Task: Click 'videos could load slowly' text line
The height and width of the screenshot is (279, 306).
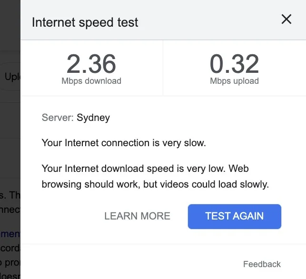Action: click(155, 184)
